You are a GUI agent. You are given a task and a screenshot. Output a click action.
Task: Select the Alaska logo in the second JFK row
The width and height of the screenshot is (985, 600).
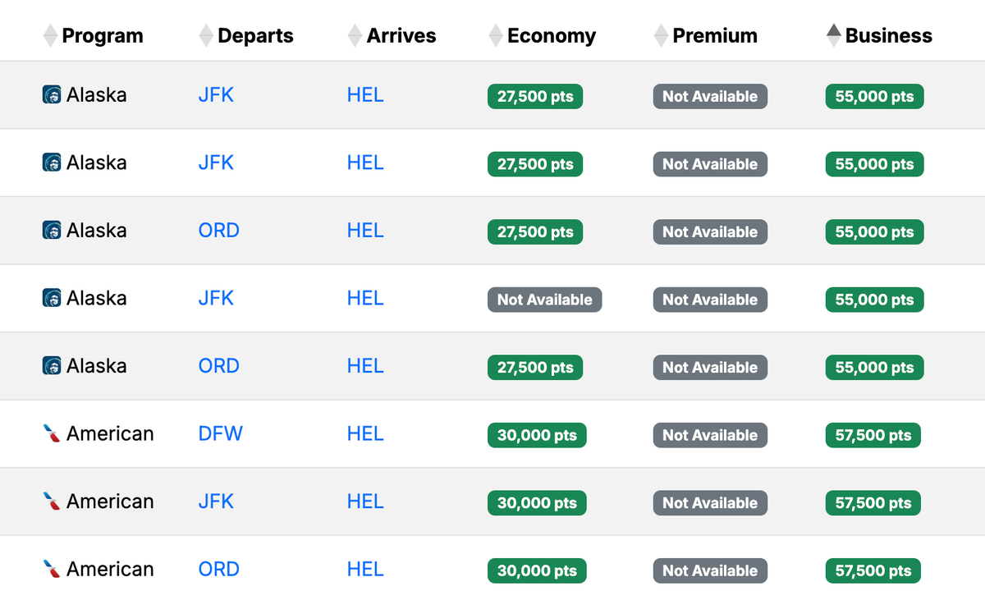point(50,163)
